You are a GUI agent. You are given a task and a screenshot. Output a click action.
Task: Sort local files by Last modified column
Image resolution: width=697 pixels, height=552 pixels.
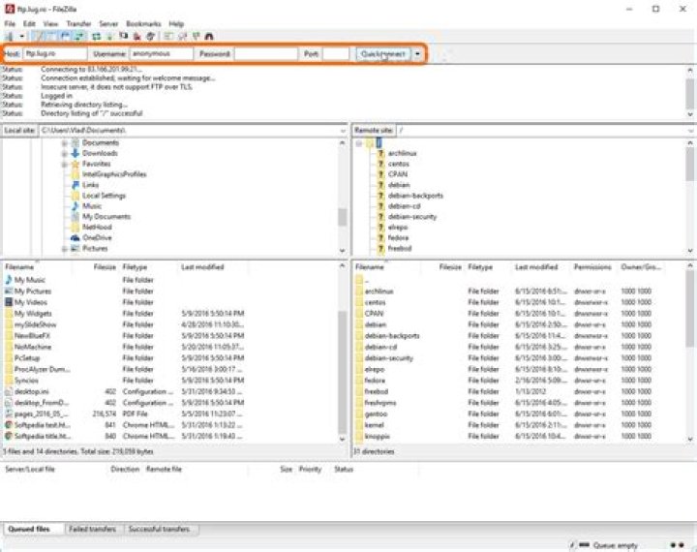coord(201,266)
